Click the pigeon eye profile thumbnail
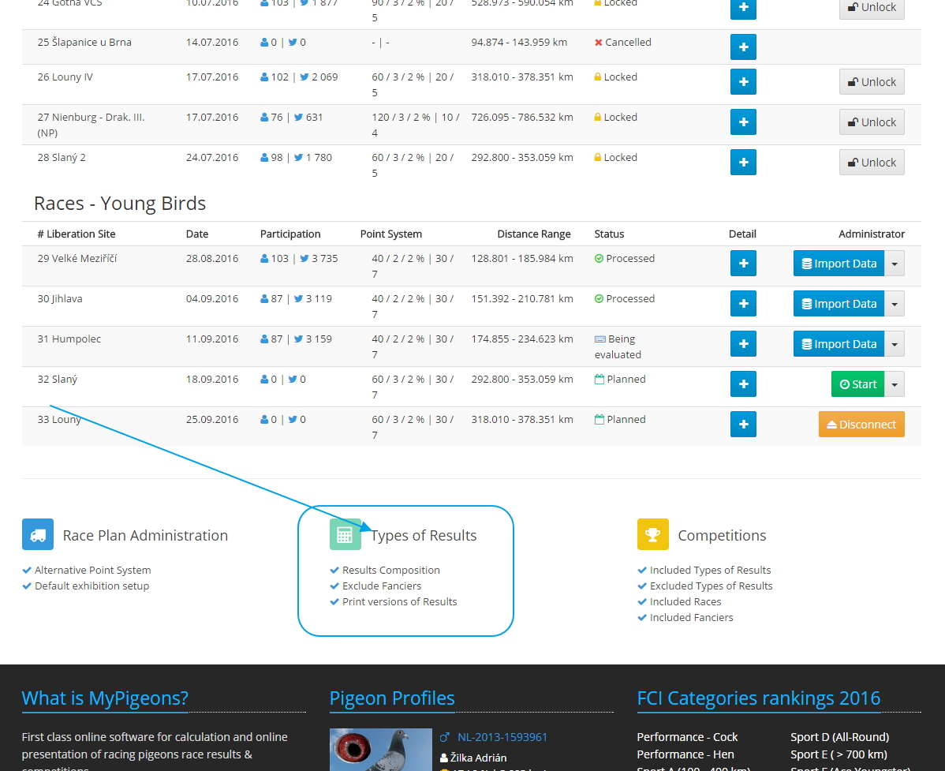This screenshot has width=945, height=771. click(380, 750)
